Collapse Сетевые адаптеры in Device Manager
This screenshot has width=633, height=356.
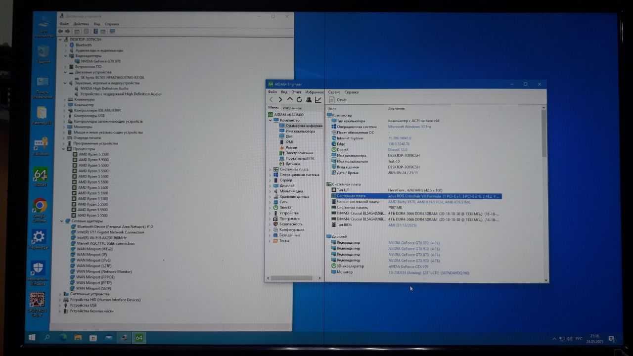pos(62,221)
